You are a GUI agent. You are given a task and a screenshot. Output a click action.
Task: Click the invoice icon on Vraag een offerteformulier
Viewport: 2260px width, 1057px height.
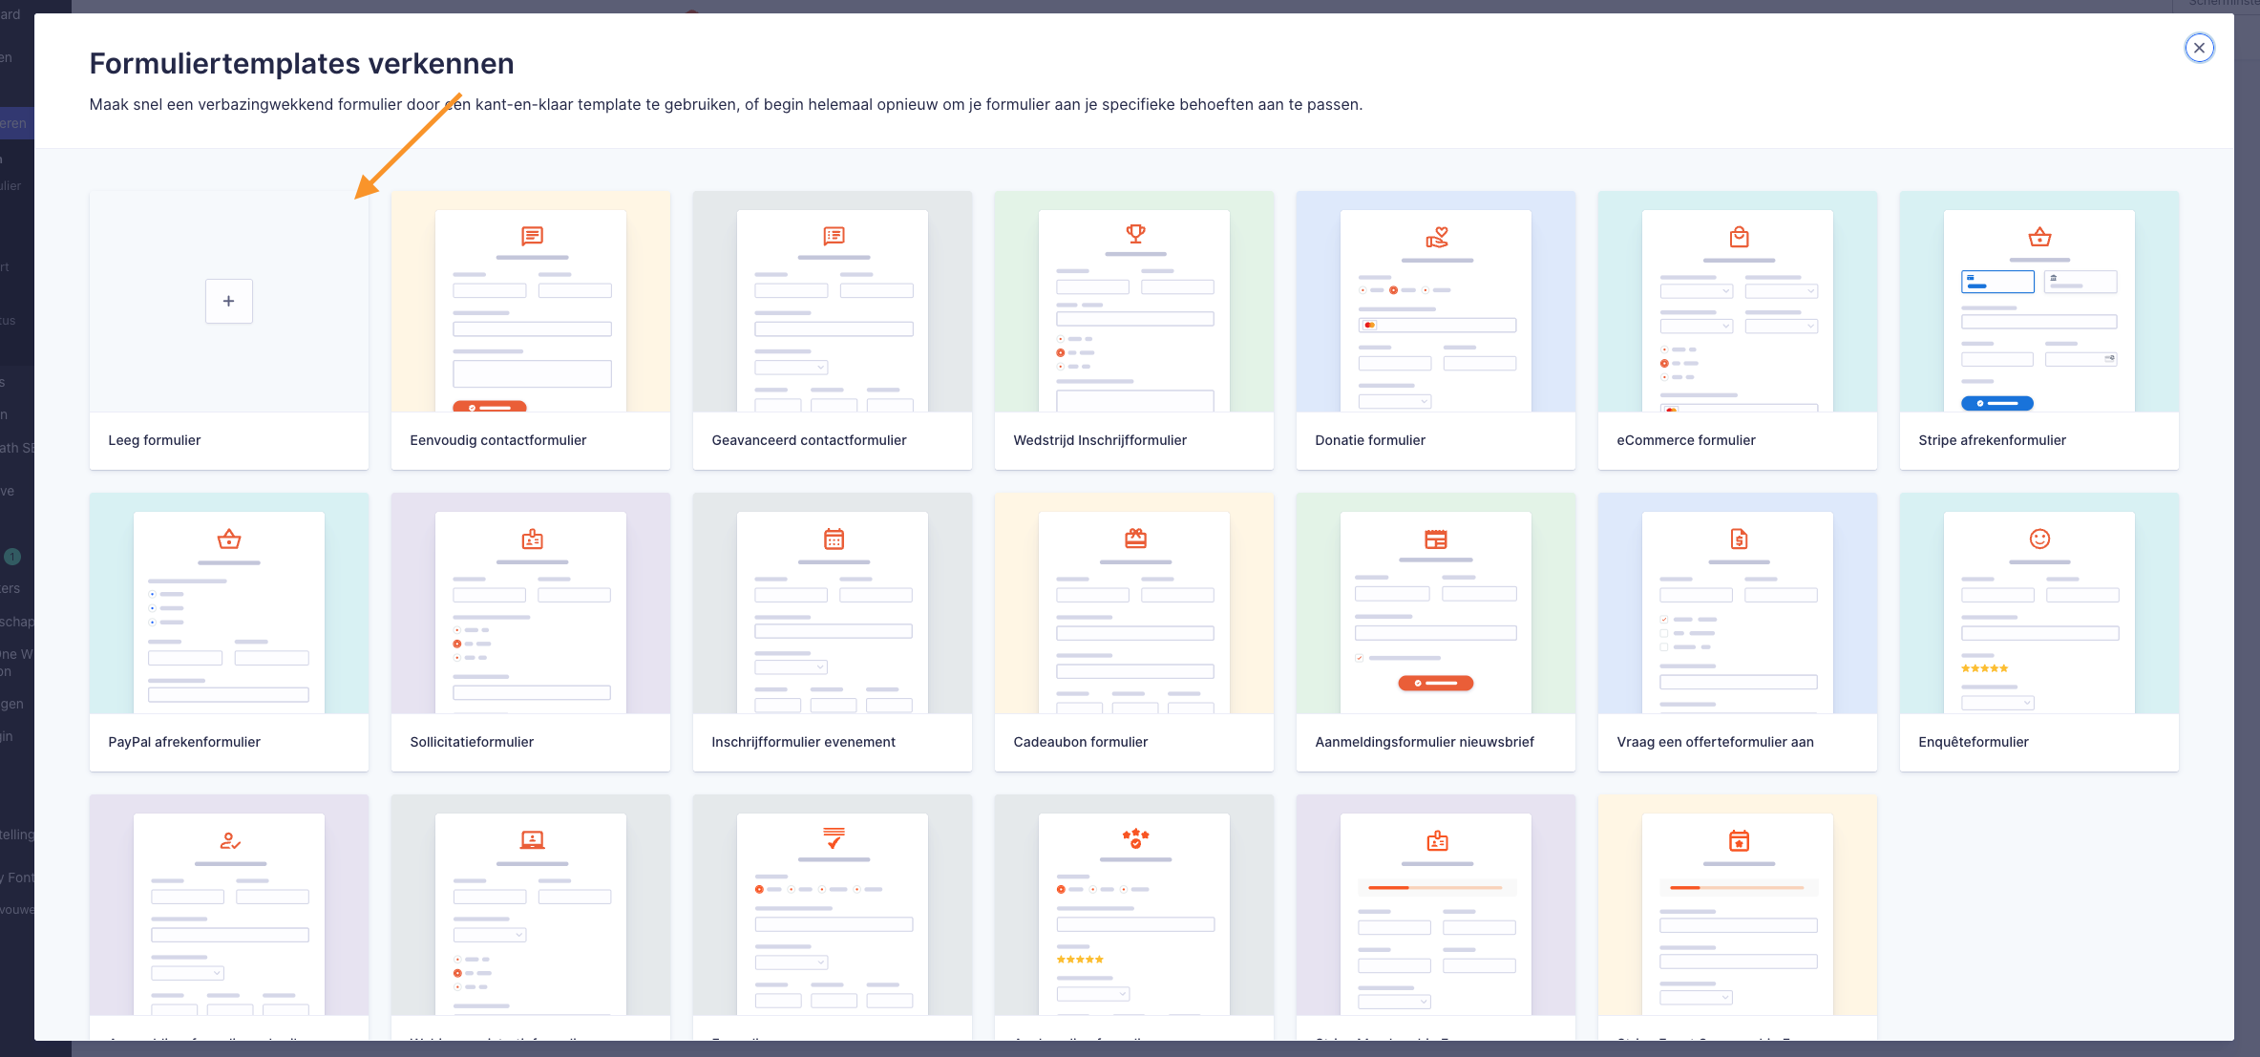coord(1739,539)
